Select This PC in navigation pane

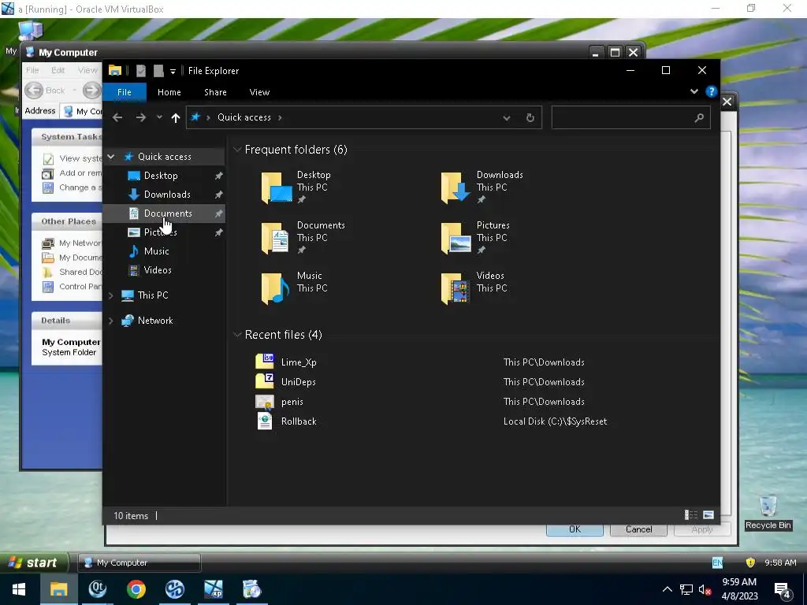153,295
